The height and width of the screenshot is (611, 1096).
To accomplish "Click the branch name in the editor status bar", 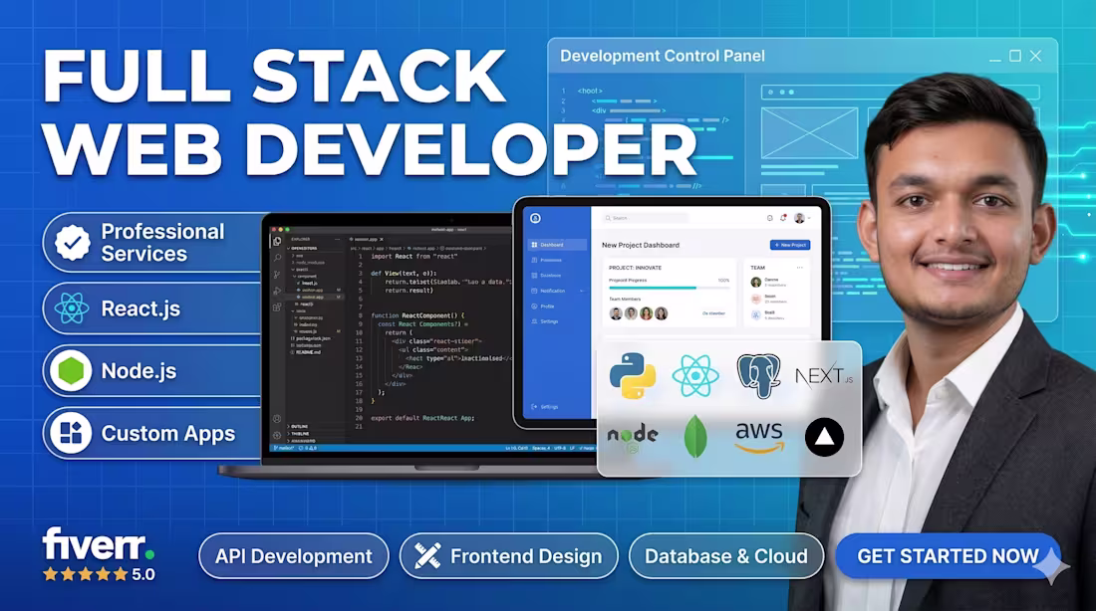I will pos(282,448).
